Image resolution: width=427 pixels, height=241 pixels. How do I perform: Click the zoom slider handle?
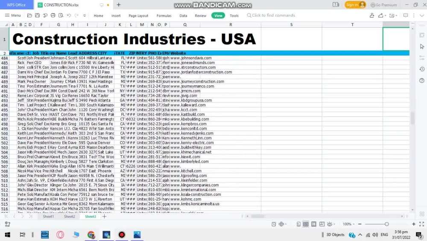coord(387,224)
